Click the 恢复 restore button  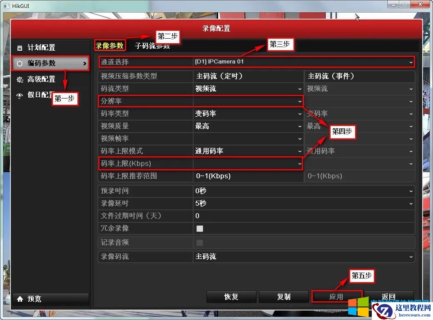(x=231, y=297)
